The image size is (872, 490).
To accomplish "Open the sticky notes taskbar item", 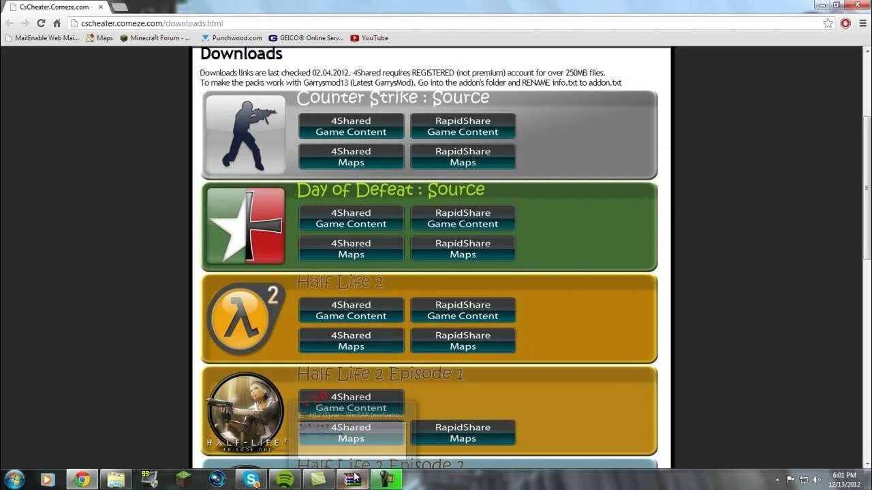I will click(x=318, y=479).
